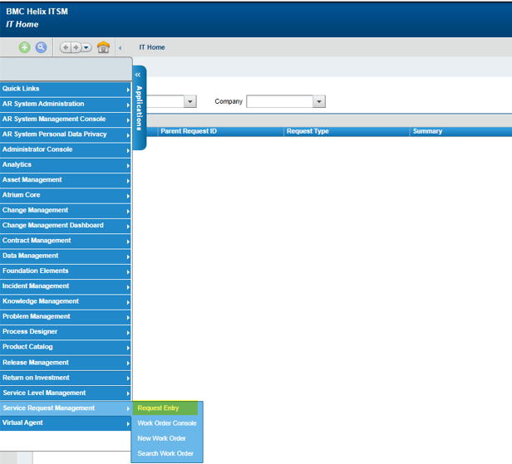Open Incident Management menu
The width and height of the screenshot is (512, 464).
pyautogui.click(x=66, y=286)
